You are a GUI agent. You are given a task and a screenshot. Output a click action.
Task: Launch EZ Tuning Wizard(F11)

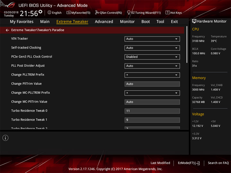(144, 12)
